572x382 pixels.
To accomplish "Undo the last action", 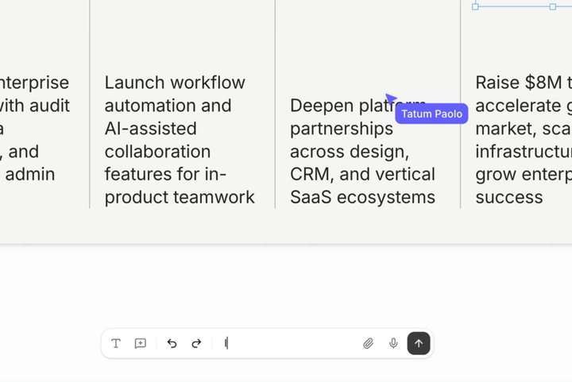I will point(172,343).
